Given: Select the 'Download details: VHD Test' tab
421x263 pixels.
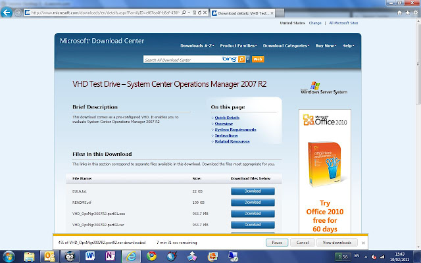Looking at the screenshot, I should tap(243, 13).
